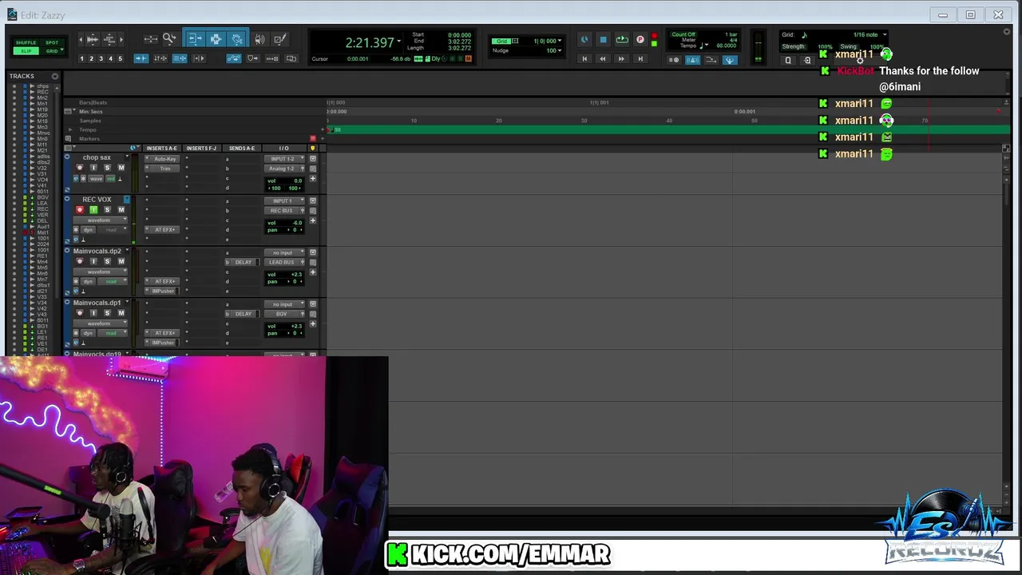
Task: Solo the Mainvocals.dp1 track
Action: (107, 313)
